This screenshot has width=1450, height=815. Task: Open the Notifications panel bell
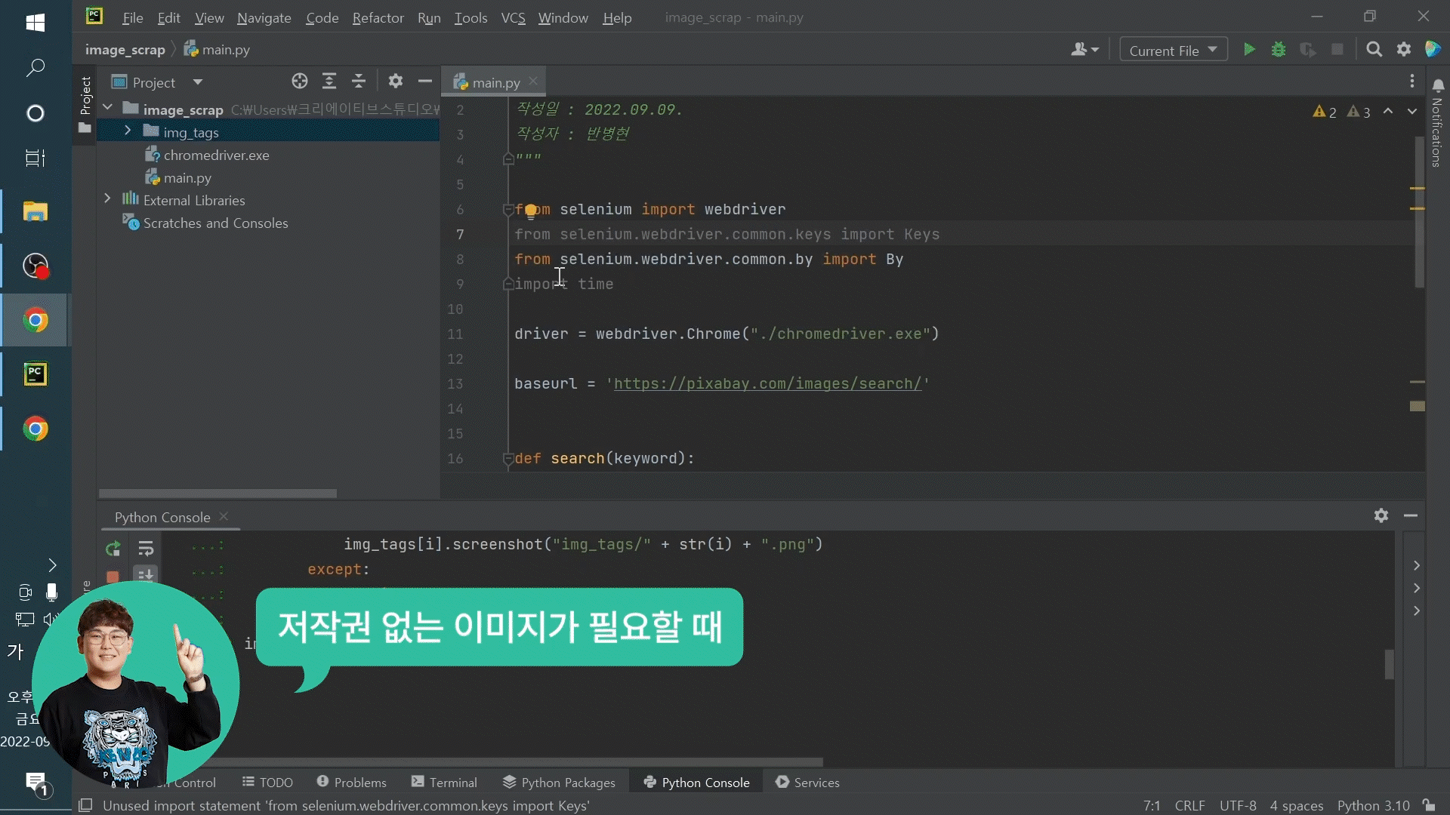(x=1438, y=87)
